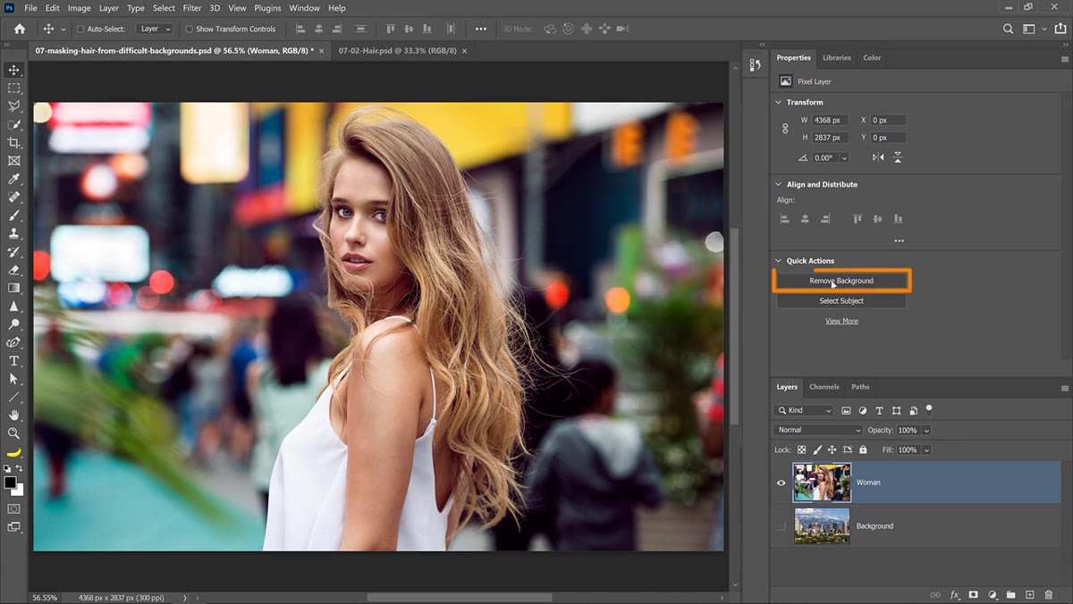Switch to the Channels tab
The image size is (1073, 604).
coord(824,387)
